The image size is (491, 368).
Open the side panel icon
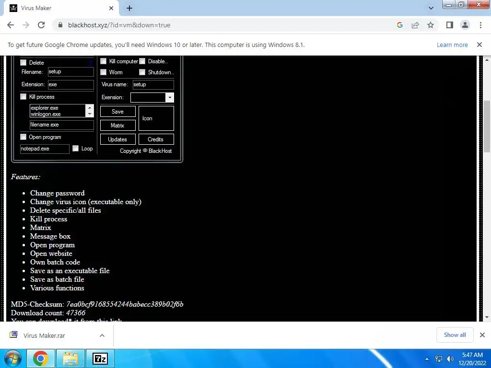pyautogui.click(x=450, y=25)
